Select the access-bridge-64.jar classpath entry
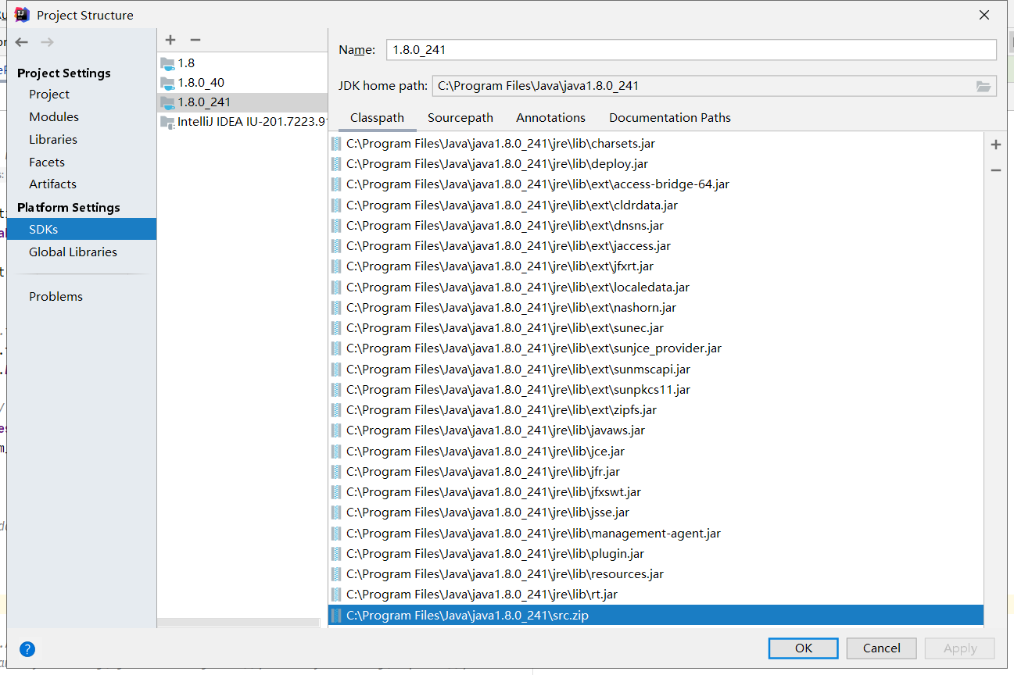This screenshot has height=675, width=1014. pyautogui.click(x=656, y=184)
